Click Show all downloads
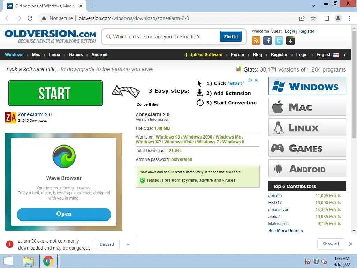This screenshot has width=357, height=268. point(331,244)
